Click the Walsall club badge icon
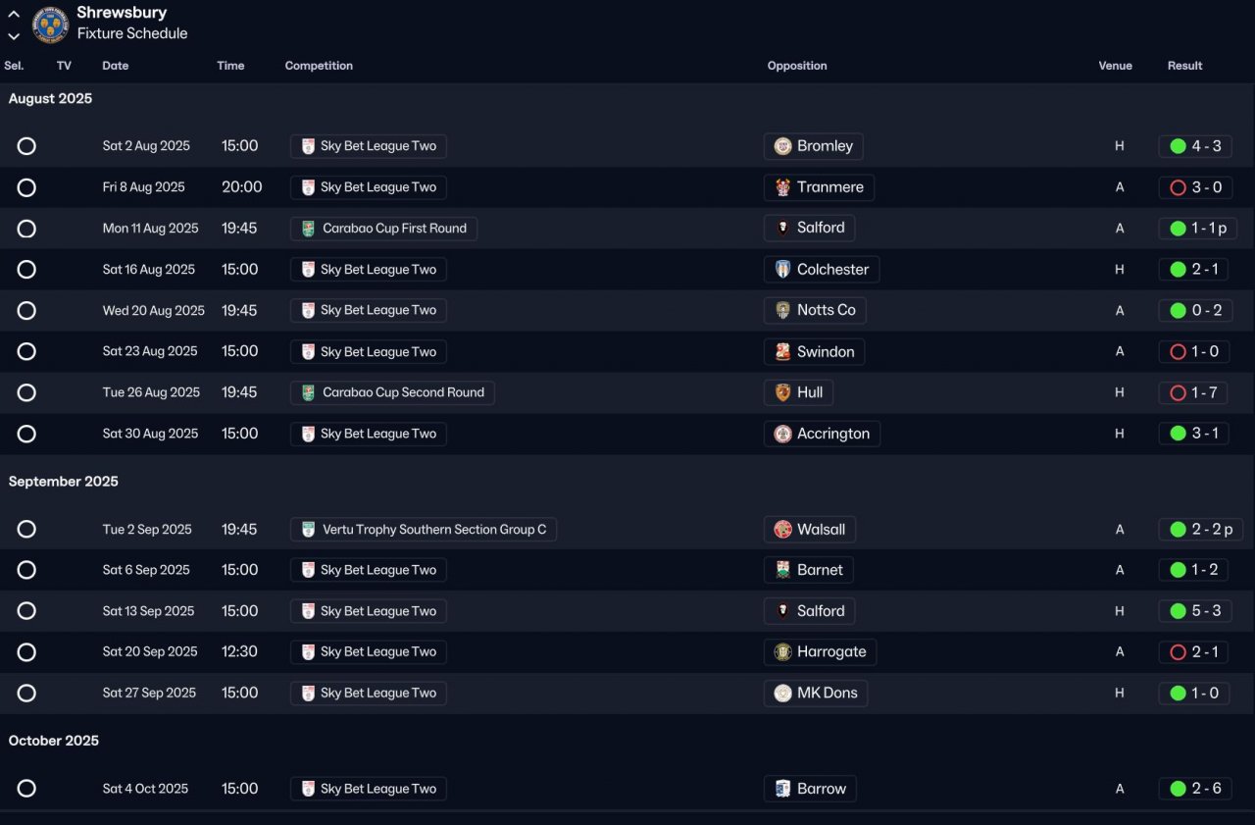This screenshot has height=825, width=1255. pyautogui.click(x=782, y=530)
